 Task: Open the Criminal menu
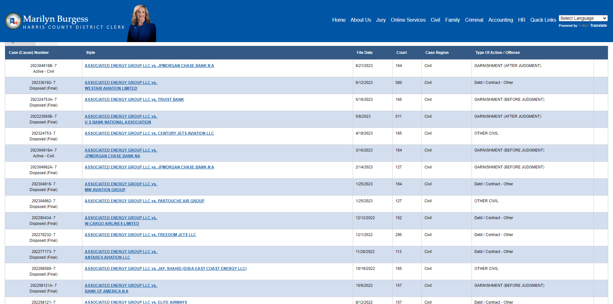pos(474,20)
